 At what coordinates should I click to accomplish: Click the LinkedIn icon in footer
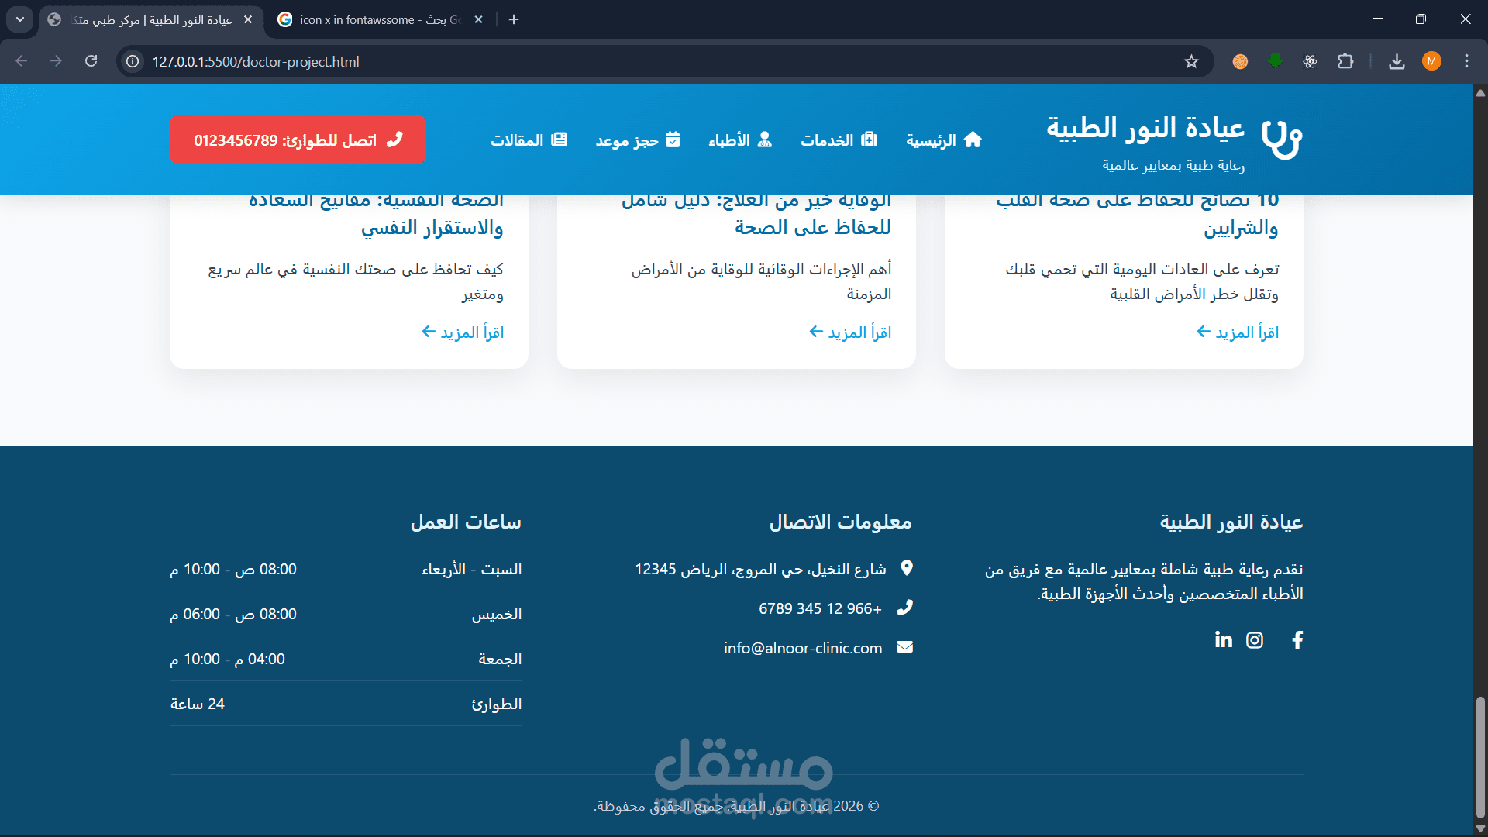coord(1223,640)
